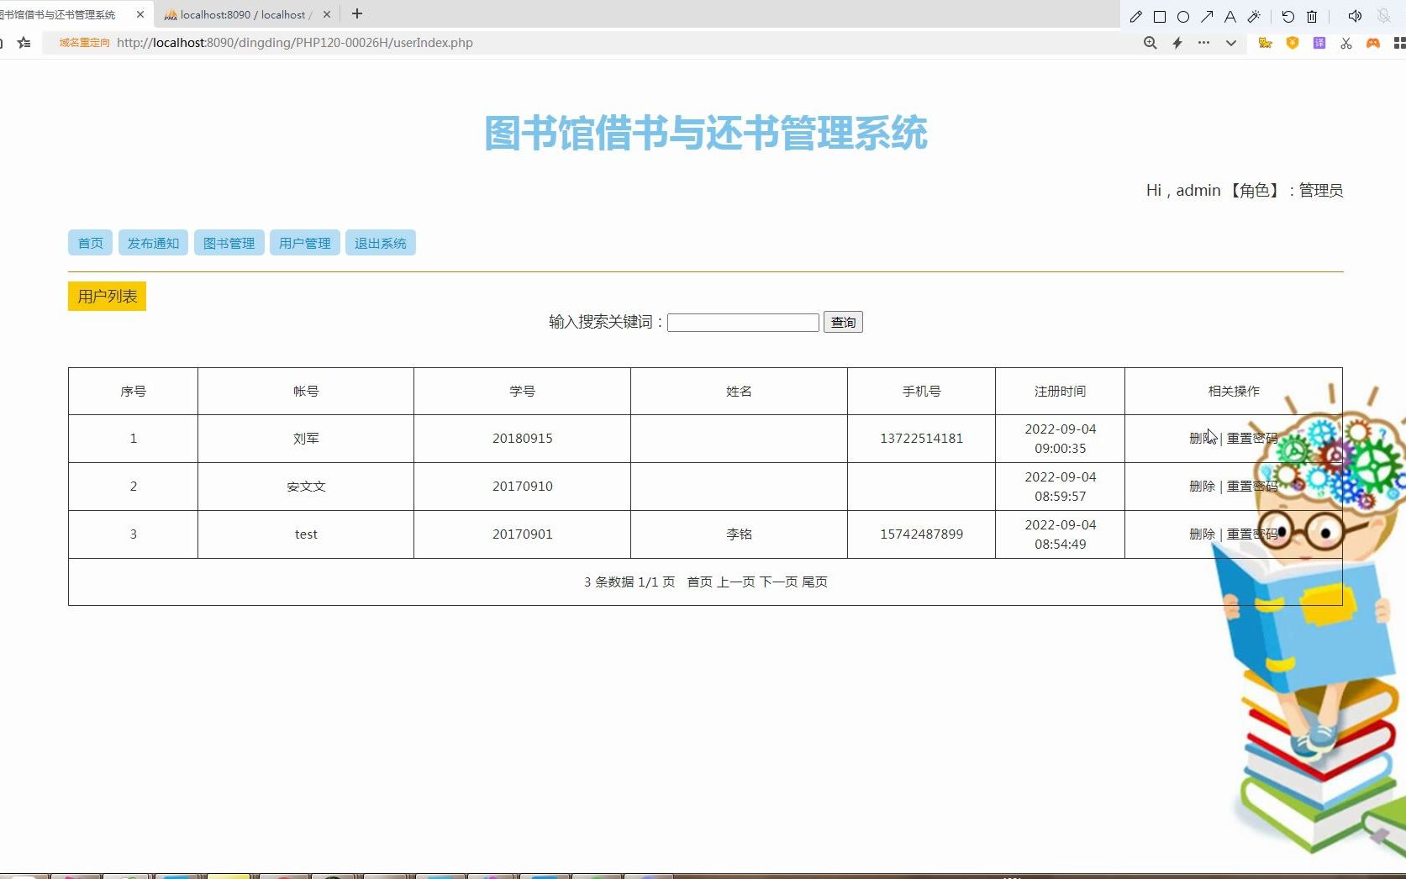Viewport: 1406px width, 879px height.
Task: Select the text annotation tool
Action: [1230, 16]
